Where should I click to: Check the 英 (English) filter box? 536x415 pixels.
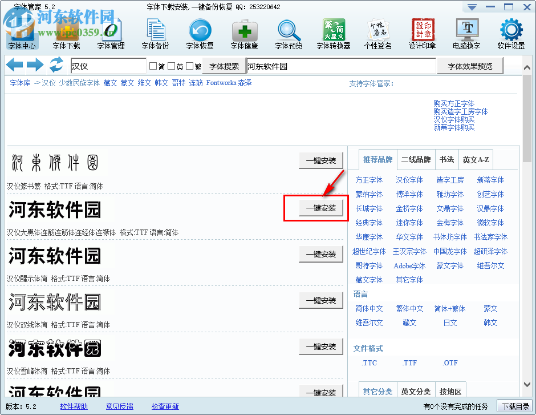pos(171,66)
